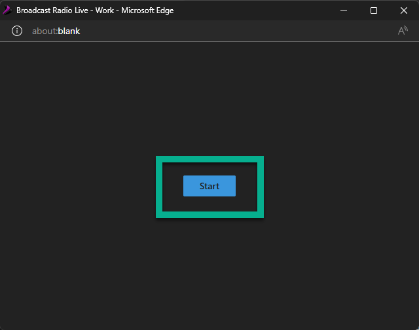The width and height of the screenshot is (419, 330).
Task: Select the about:blank address text
Action: 56,31
